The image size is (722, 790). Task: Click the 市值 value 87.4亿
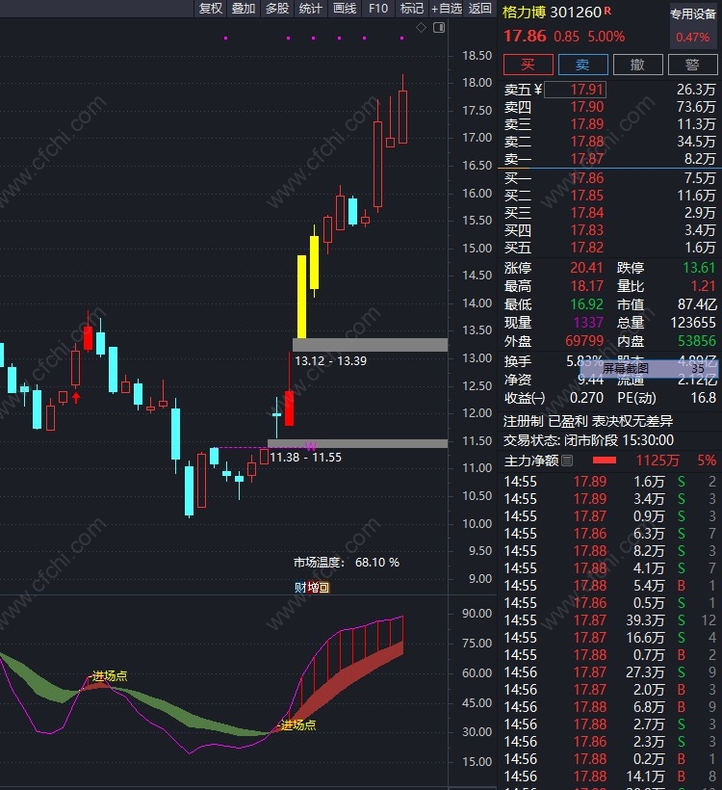697,304
